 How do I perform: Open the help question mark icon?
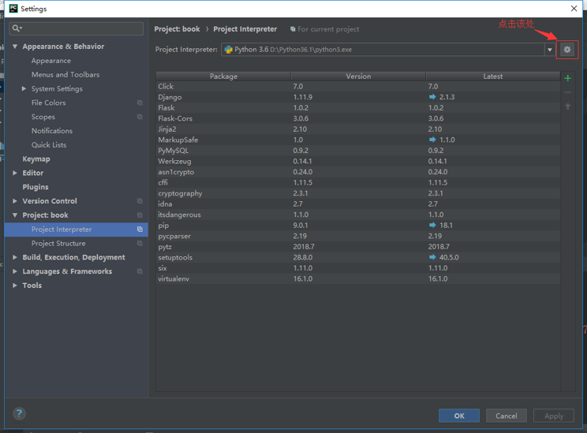click(19, 413)
